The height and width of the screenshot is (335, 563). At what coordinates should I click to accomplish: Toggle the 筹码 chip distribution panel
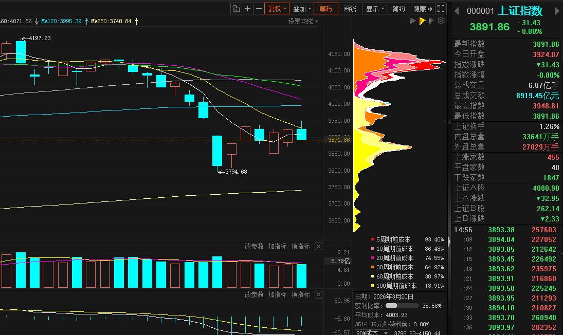click(325, 9)
